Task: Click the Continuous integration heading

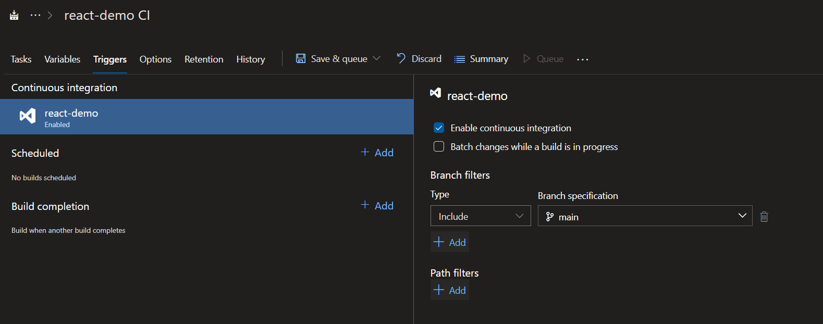Action: pyautogui.click(x=64, y=88)
